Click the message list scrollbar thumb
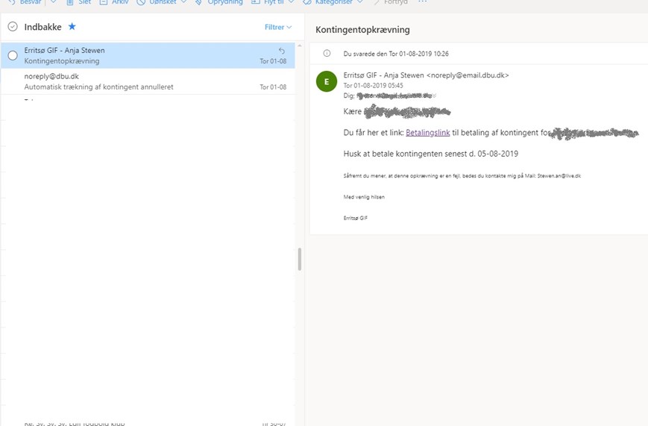This screenshot has width=648, height=426. 300,260
